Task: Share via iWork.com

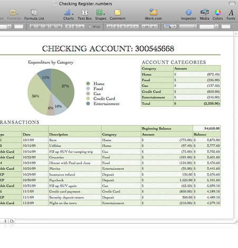Action: pyautogui.click(x=153, y=14)
